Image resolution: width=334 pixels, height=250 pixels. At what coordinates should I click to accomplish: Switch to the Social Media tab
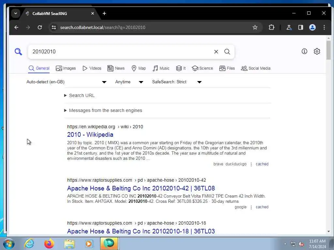256,68
